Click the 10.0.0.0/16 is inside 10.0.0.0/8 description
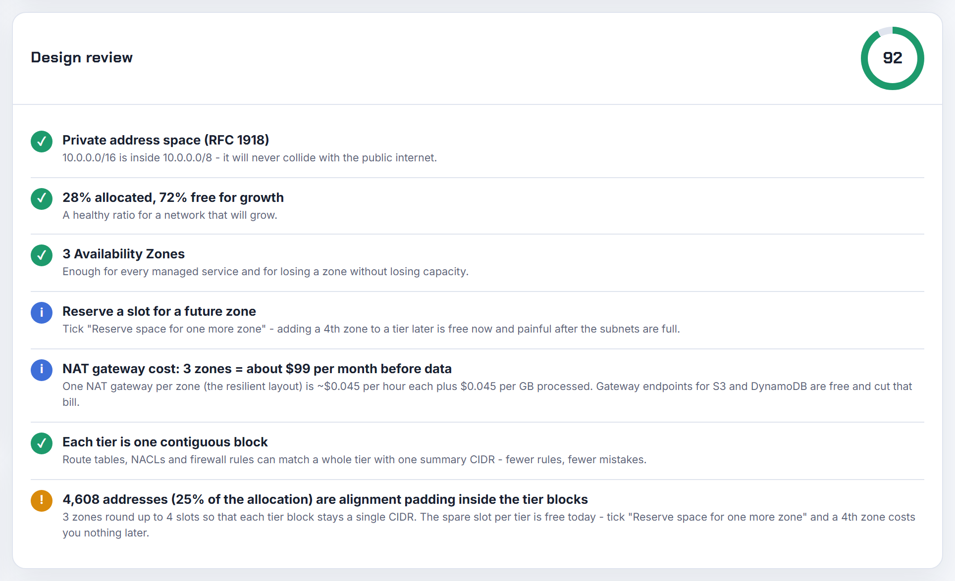Viewport: 955px width, 581px height. pos(250,158)
